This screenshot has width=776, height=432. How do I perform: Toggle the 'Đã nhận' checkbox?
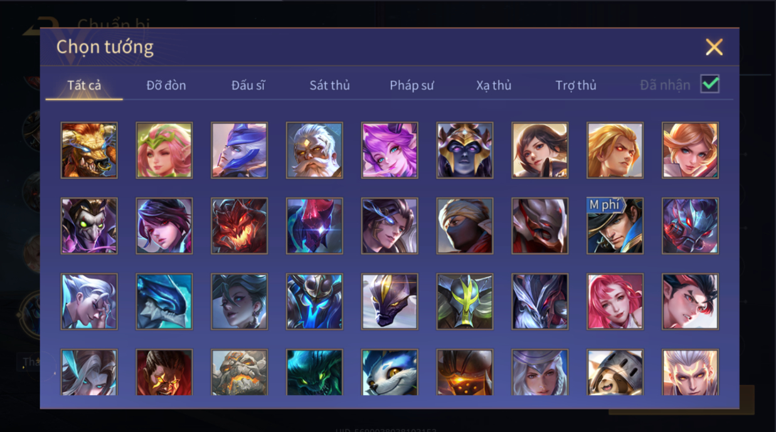coord(710,84)
